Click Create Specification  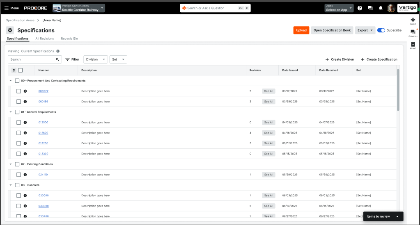point(379,59)
